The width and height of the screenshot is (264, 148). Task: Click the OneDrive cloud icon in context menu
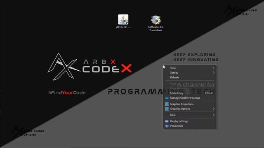point(167,98)
